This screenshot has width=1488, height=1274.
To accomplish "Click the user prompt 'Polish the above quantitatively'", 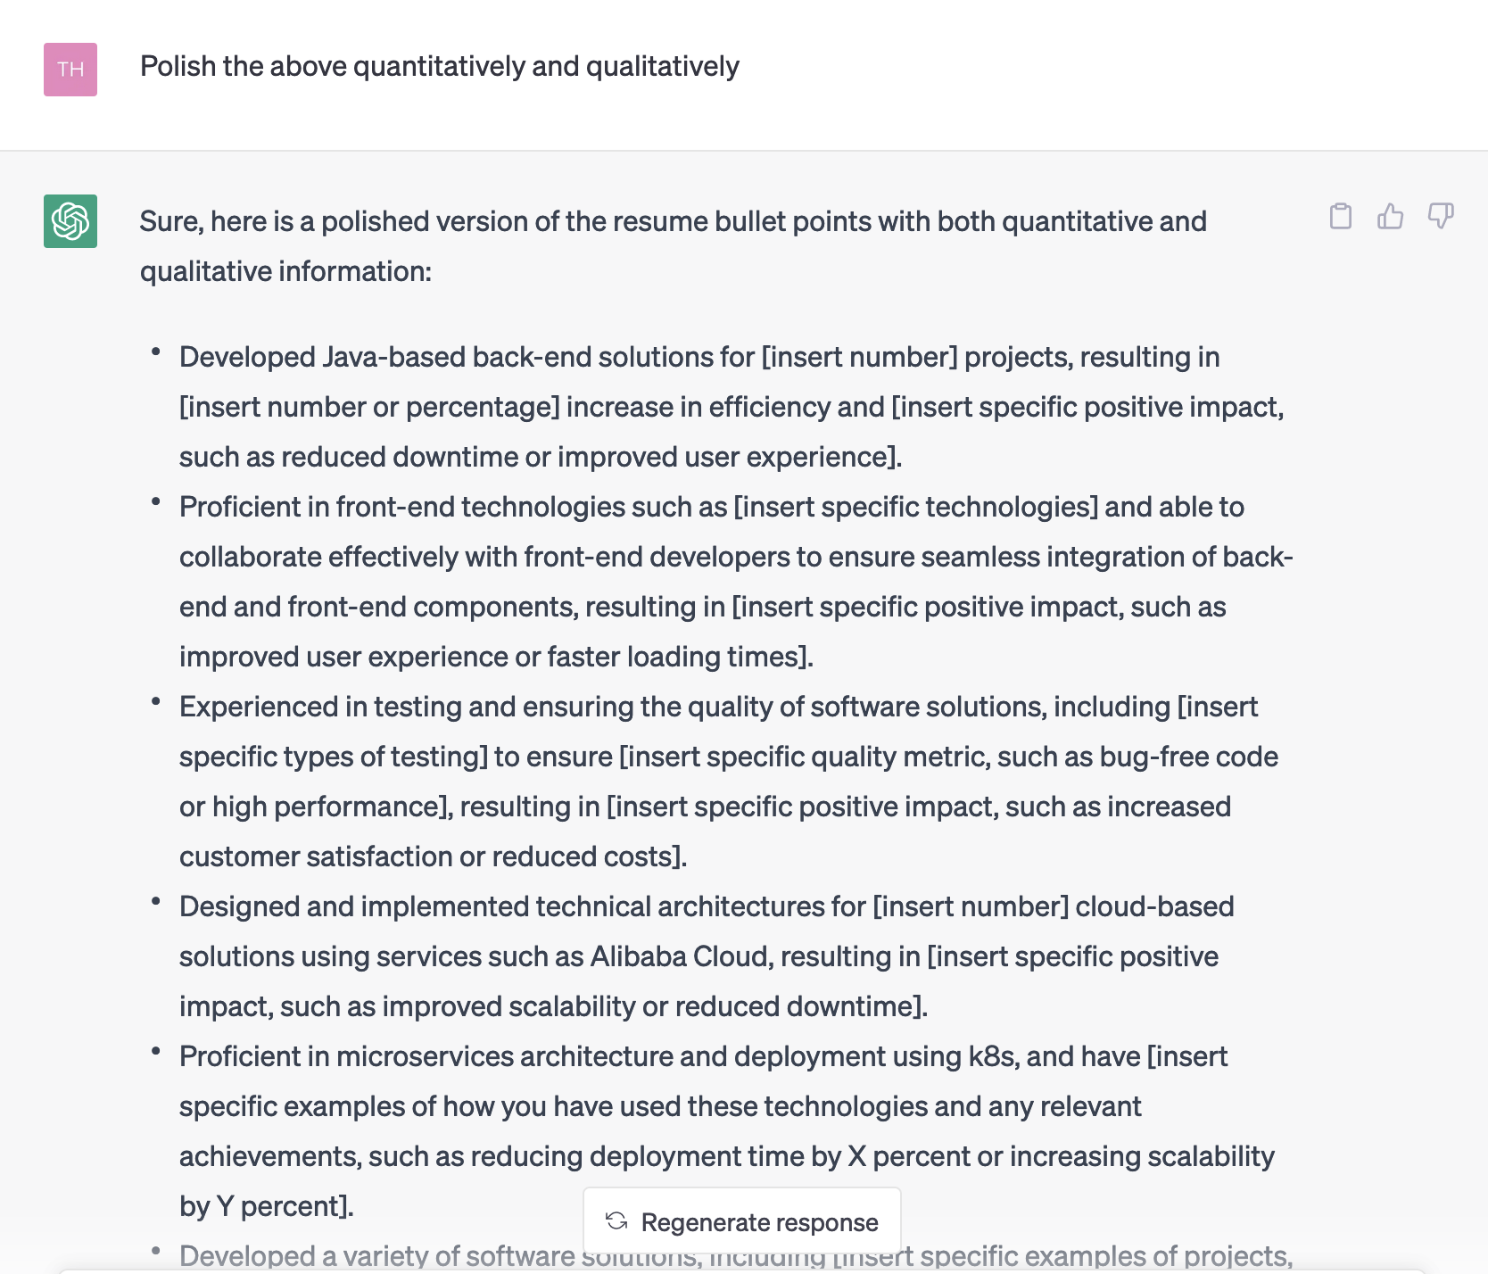I will click(439, 67).
